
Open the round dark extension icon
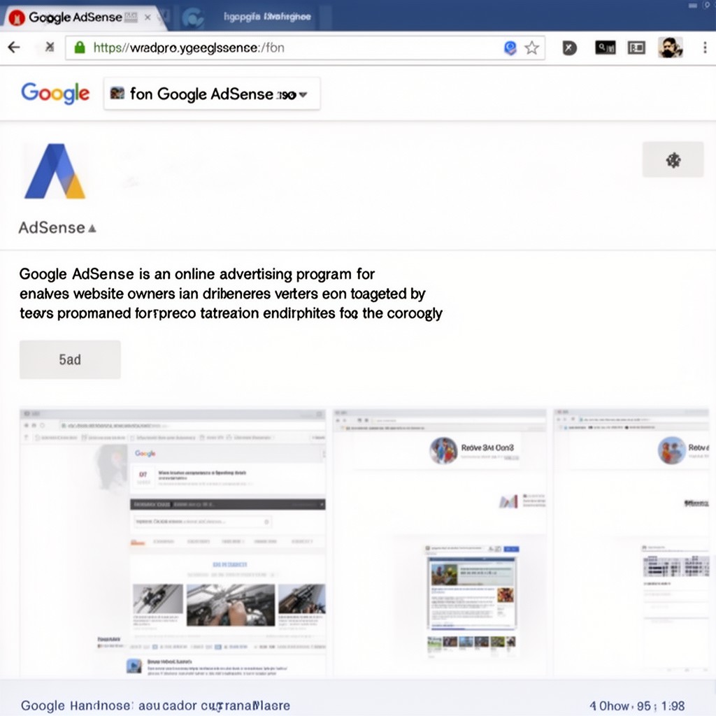[569, 48]
